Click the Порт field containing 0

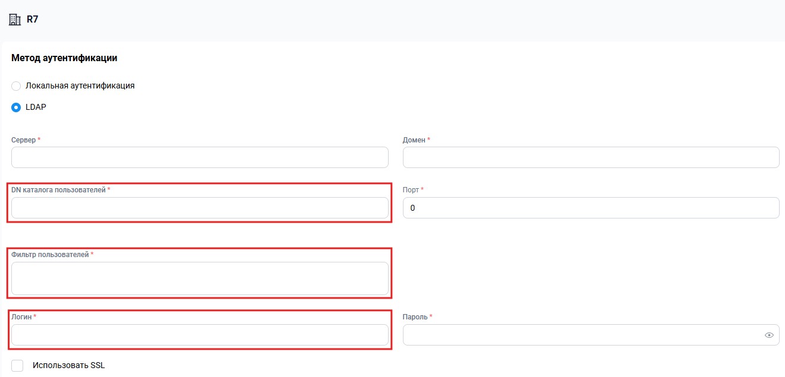[x=591, y=208]
